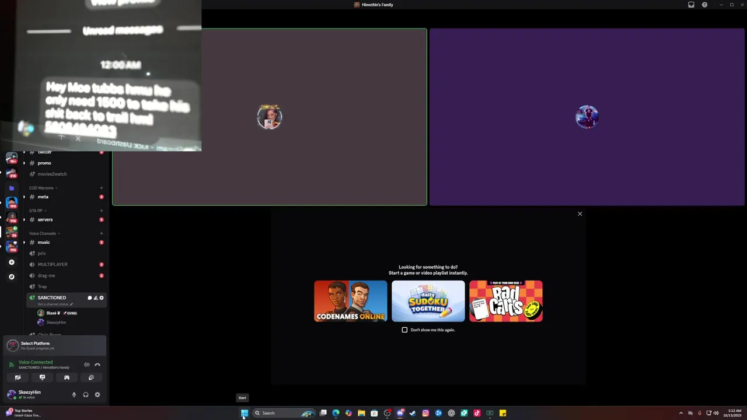
Task: Open Sticky Notes from the taskbar
Action: (x=502, y=413)
